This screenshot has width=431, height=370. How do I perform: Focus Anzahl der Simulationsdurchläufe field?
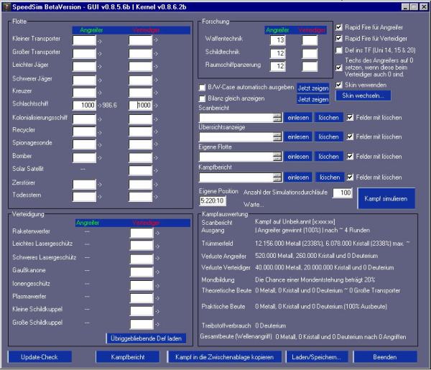[x=343, y=193]
